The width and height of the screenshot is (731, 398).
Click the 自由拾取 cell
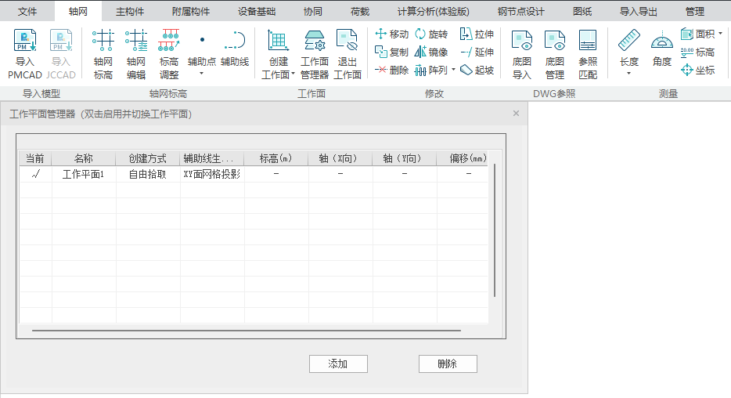pos(147,174)
